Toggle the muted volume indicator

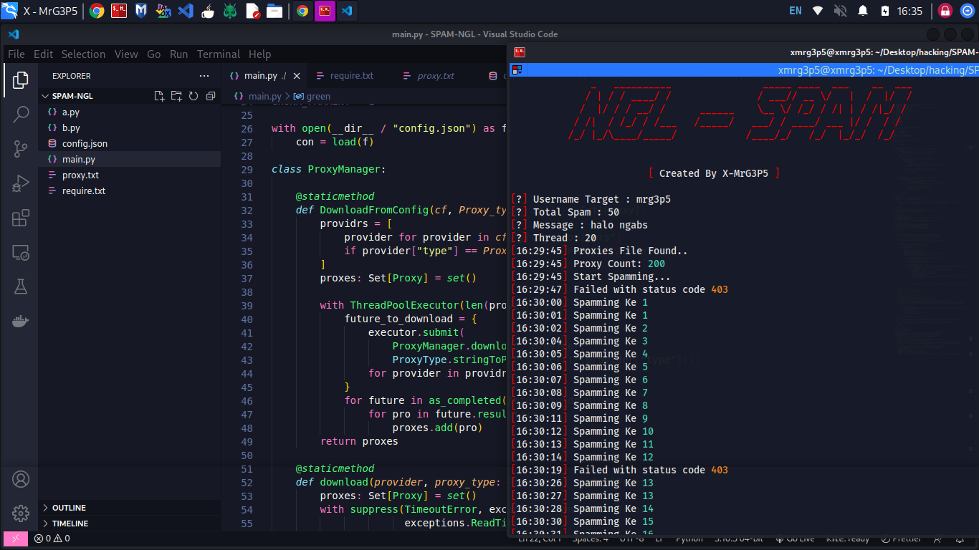[x=841, y=11]
